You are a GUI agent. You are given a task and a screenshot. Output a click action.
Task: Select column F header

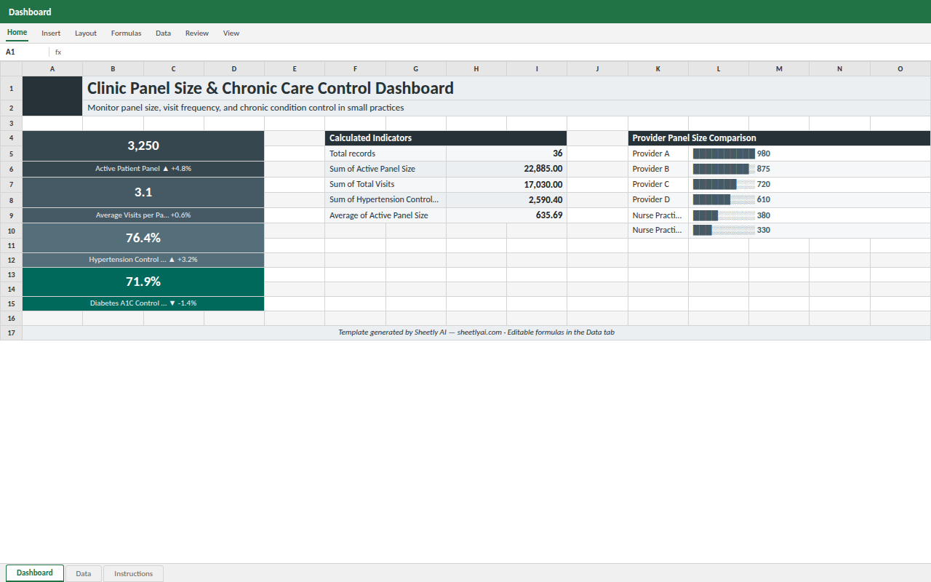coord(355,69)
